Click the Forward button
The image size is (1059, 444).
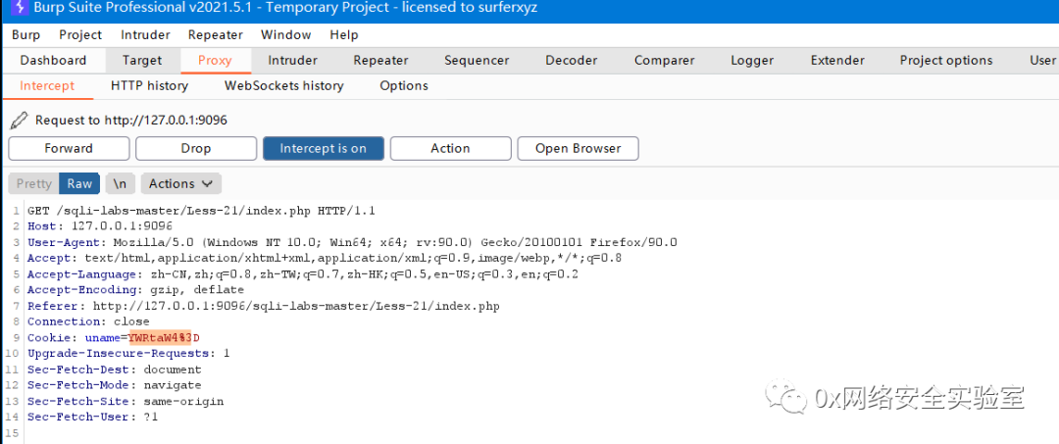[x=69, y=148]
